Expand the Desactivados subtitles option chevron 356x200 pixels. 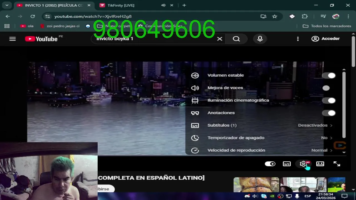click(x=331, y=126)
